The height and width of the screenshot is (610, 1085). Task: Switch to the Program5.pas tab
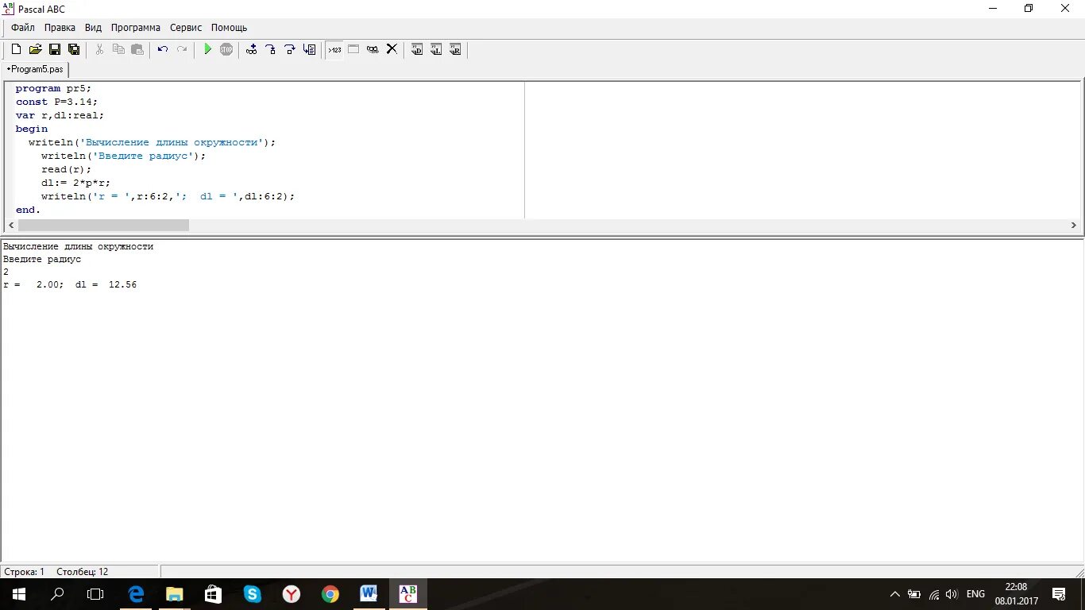point(35,69)
